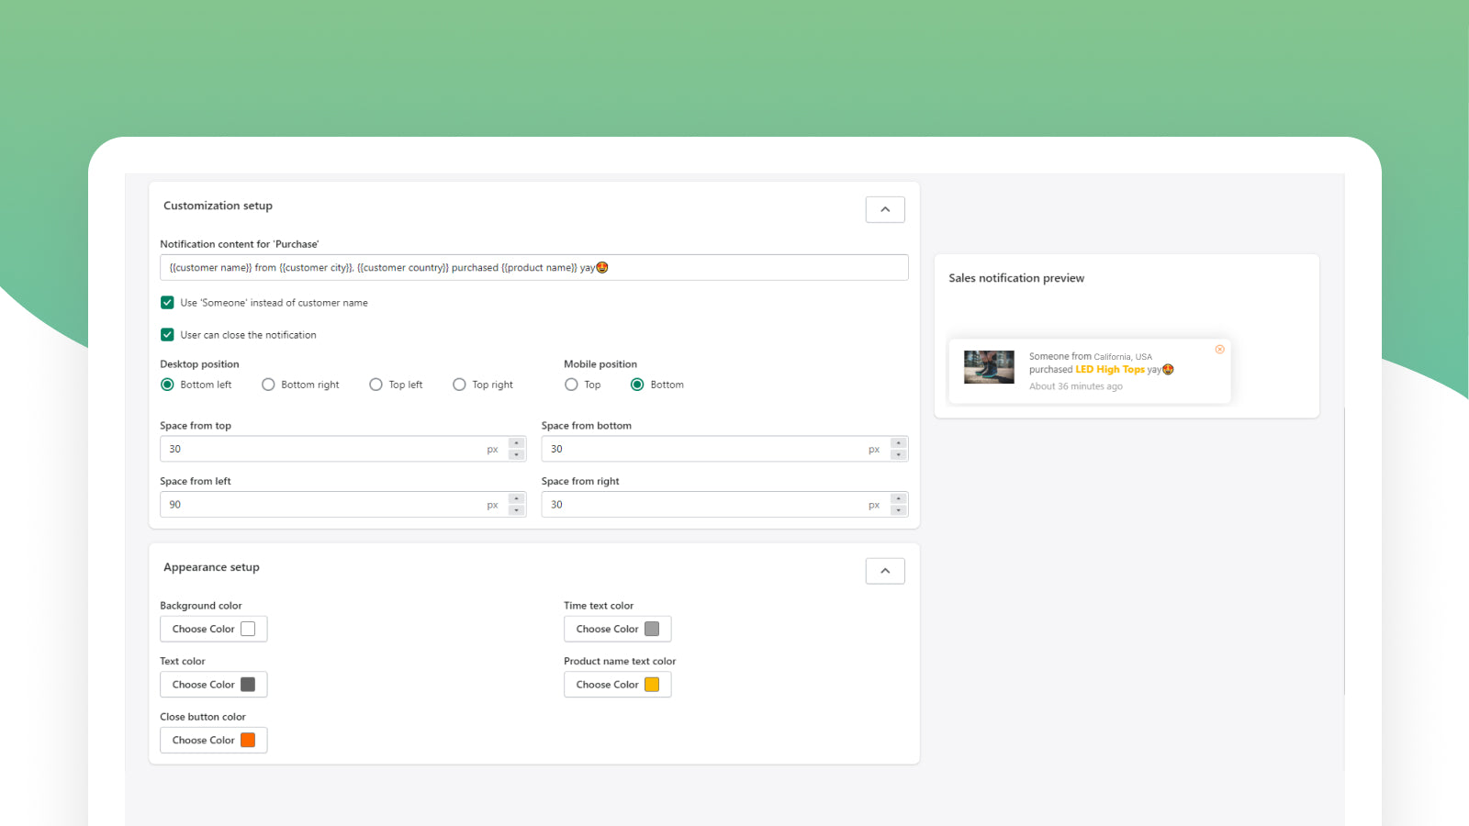Increase the Space from bottom value
Screen dimensions: 1469x826
pyautogui.click(x=898, y=443)
